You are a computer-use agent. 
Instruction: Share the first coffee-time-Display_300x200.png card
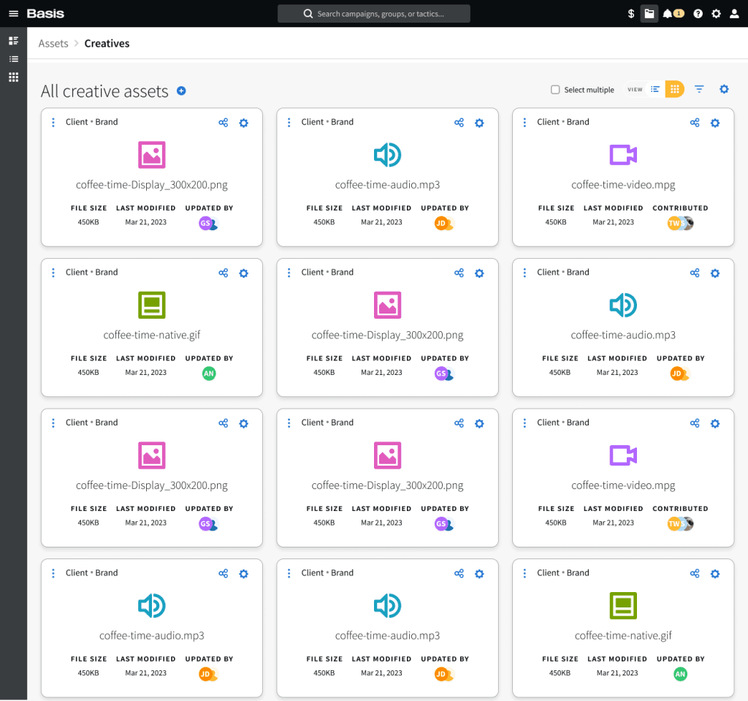(x=224, y=123)
